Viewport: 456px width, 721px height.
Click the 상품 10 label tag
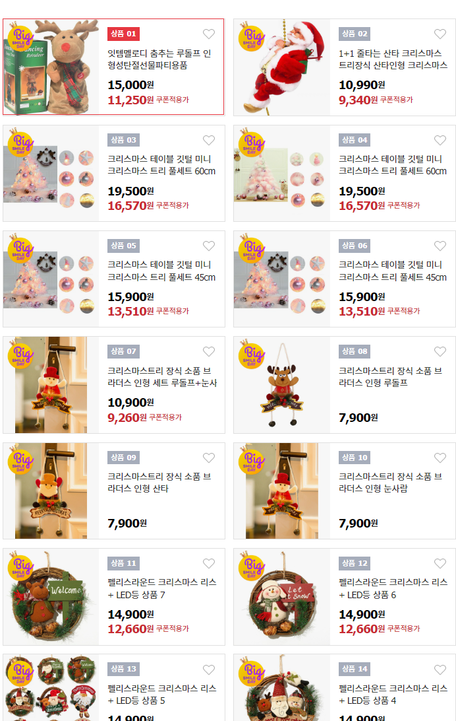point(355,458)
